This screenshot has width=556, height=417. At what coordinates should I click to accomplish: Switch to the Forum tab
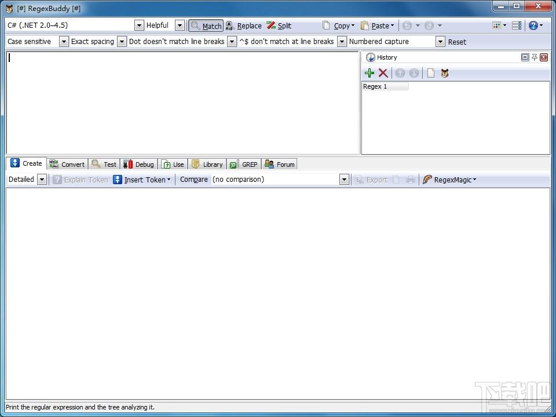click(279, 164)
